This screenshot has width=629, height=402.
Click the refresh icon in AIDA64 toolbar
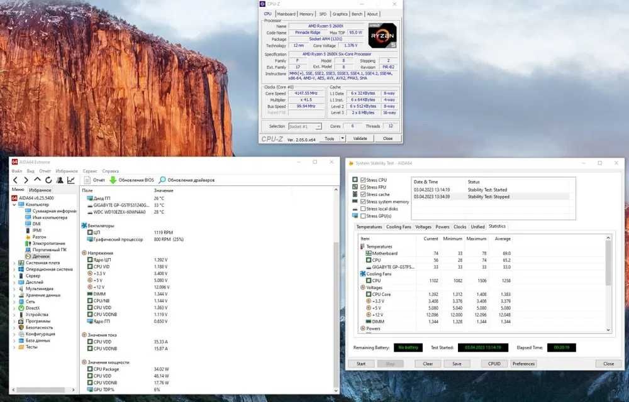(48, 180)
